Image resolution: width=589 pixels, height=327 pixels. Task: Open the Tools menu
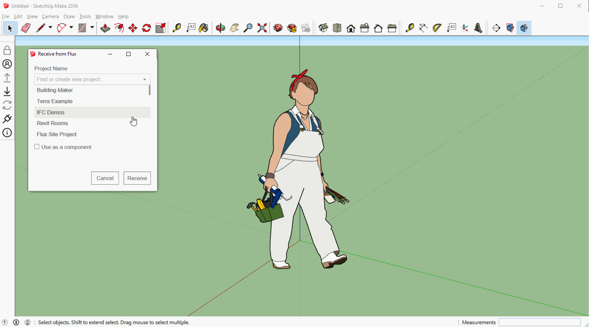85,16
